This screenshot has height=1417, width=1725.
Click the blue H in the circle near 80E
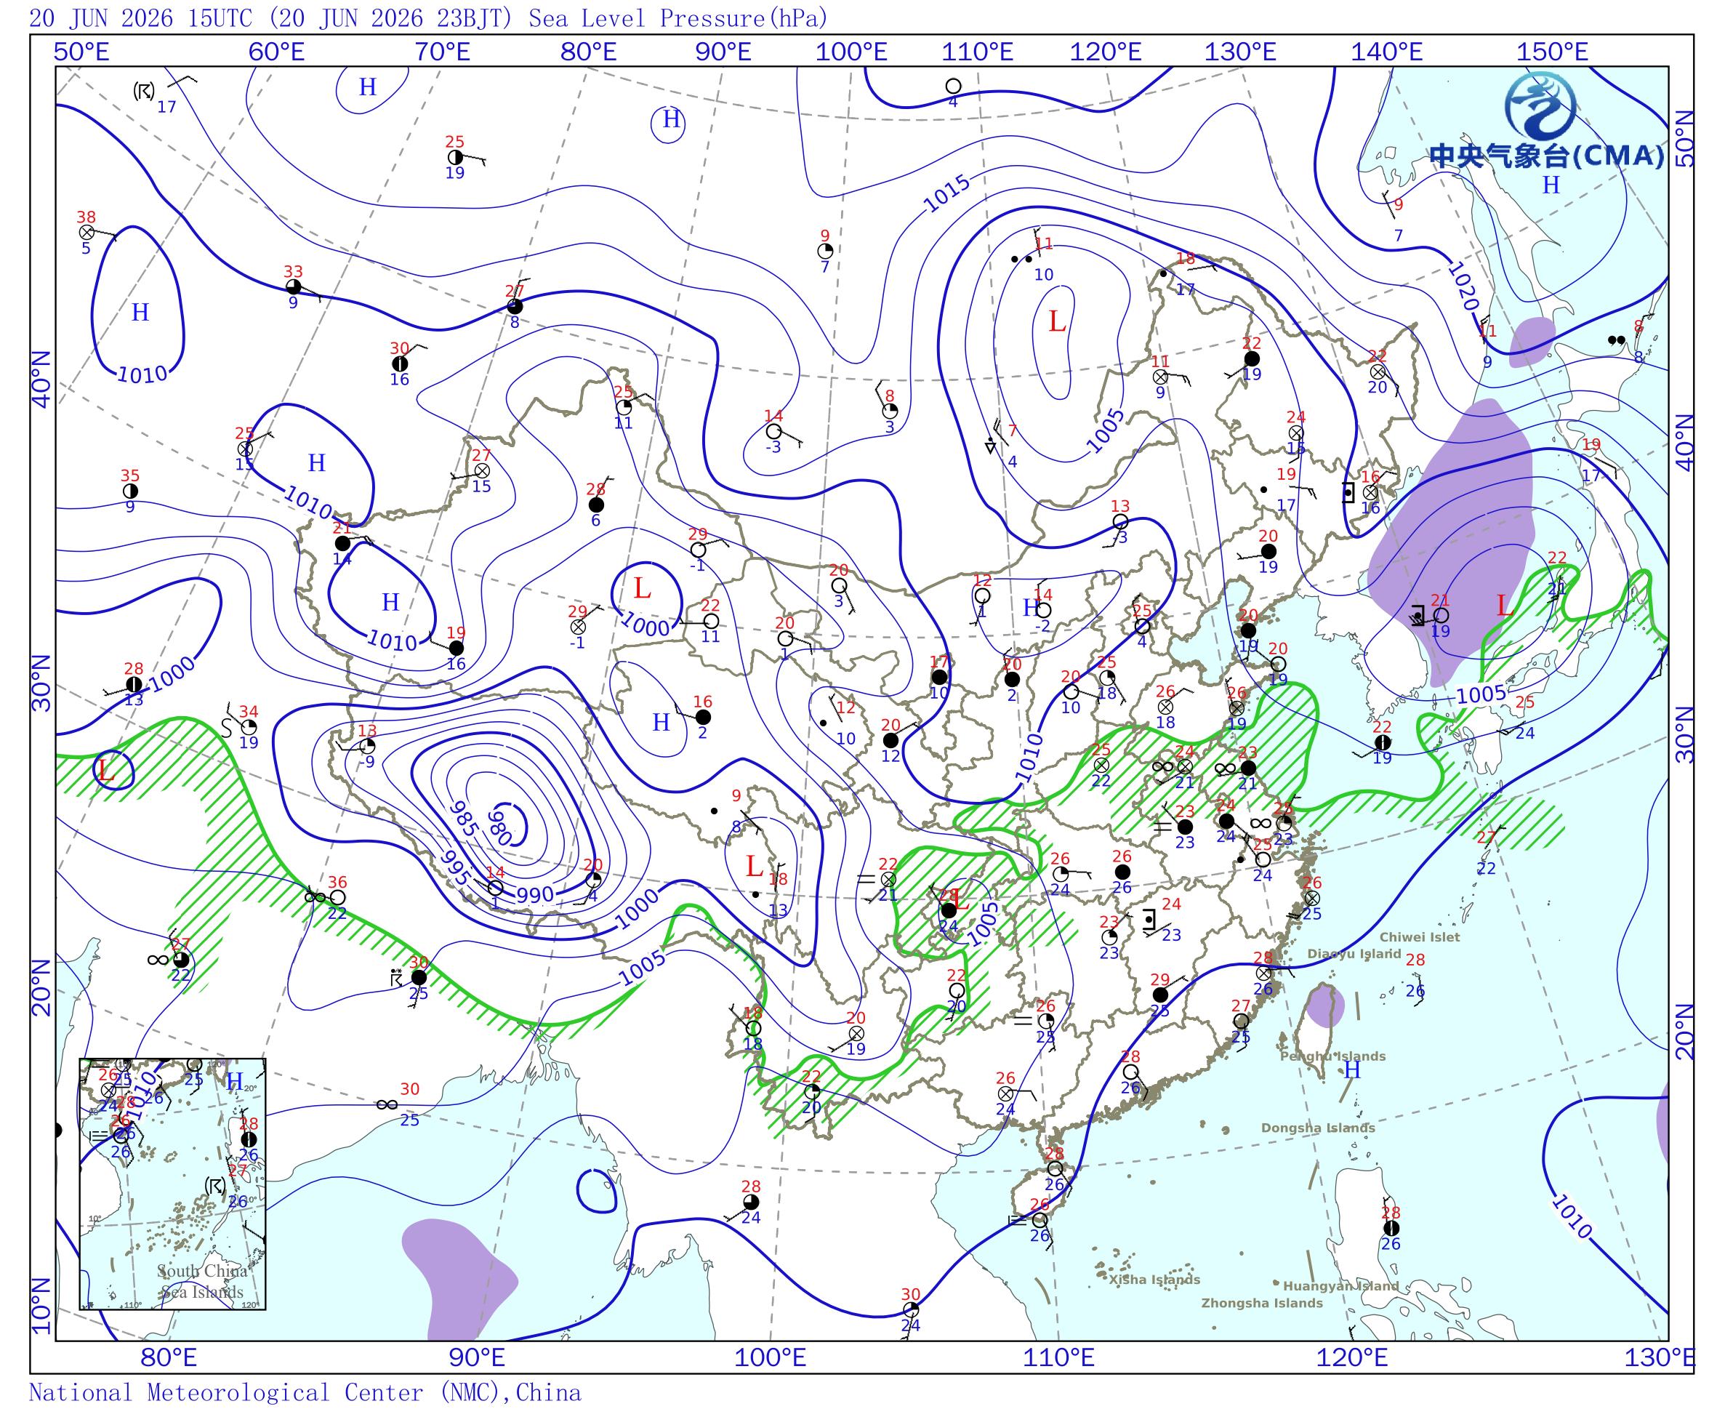click(671, 120)
